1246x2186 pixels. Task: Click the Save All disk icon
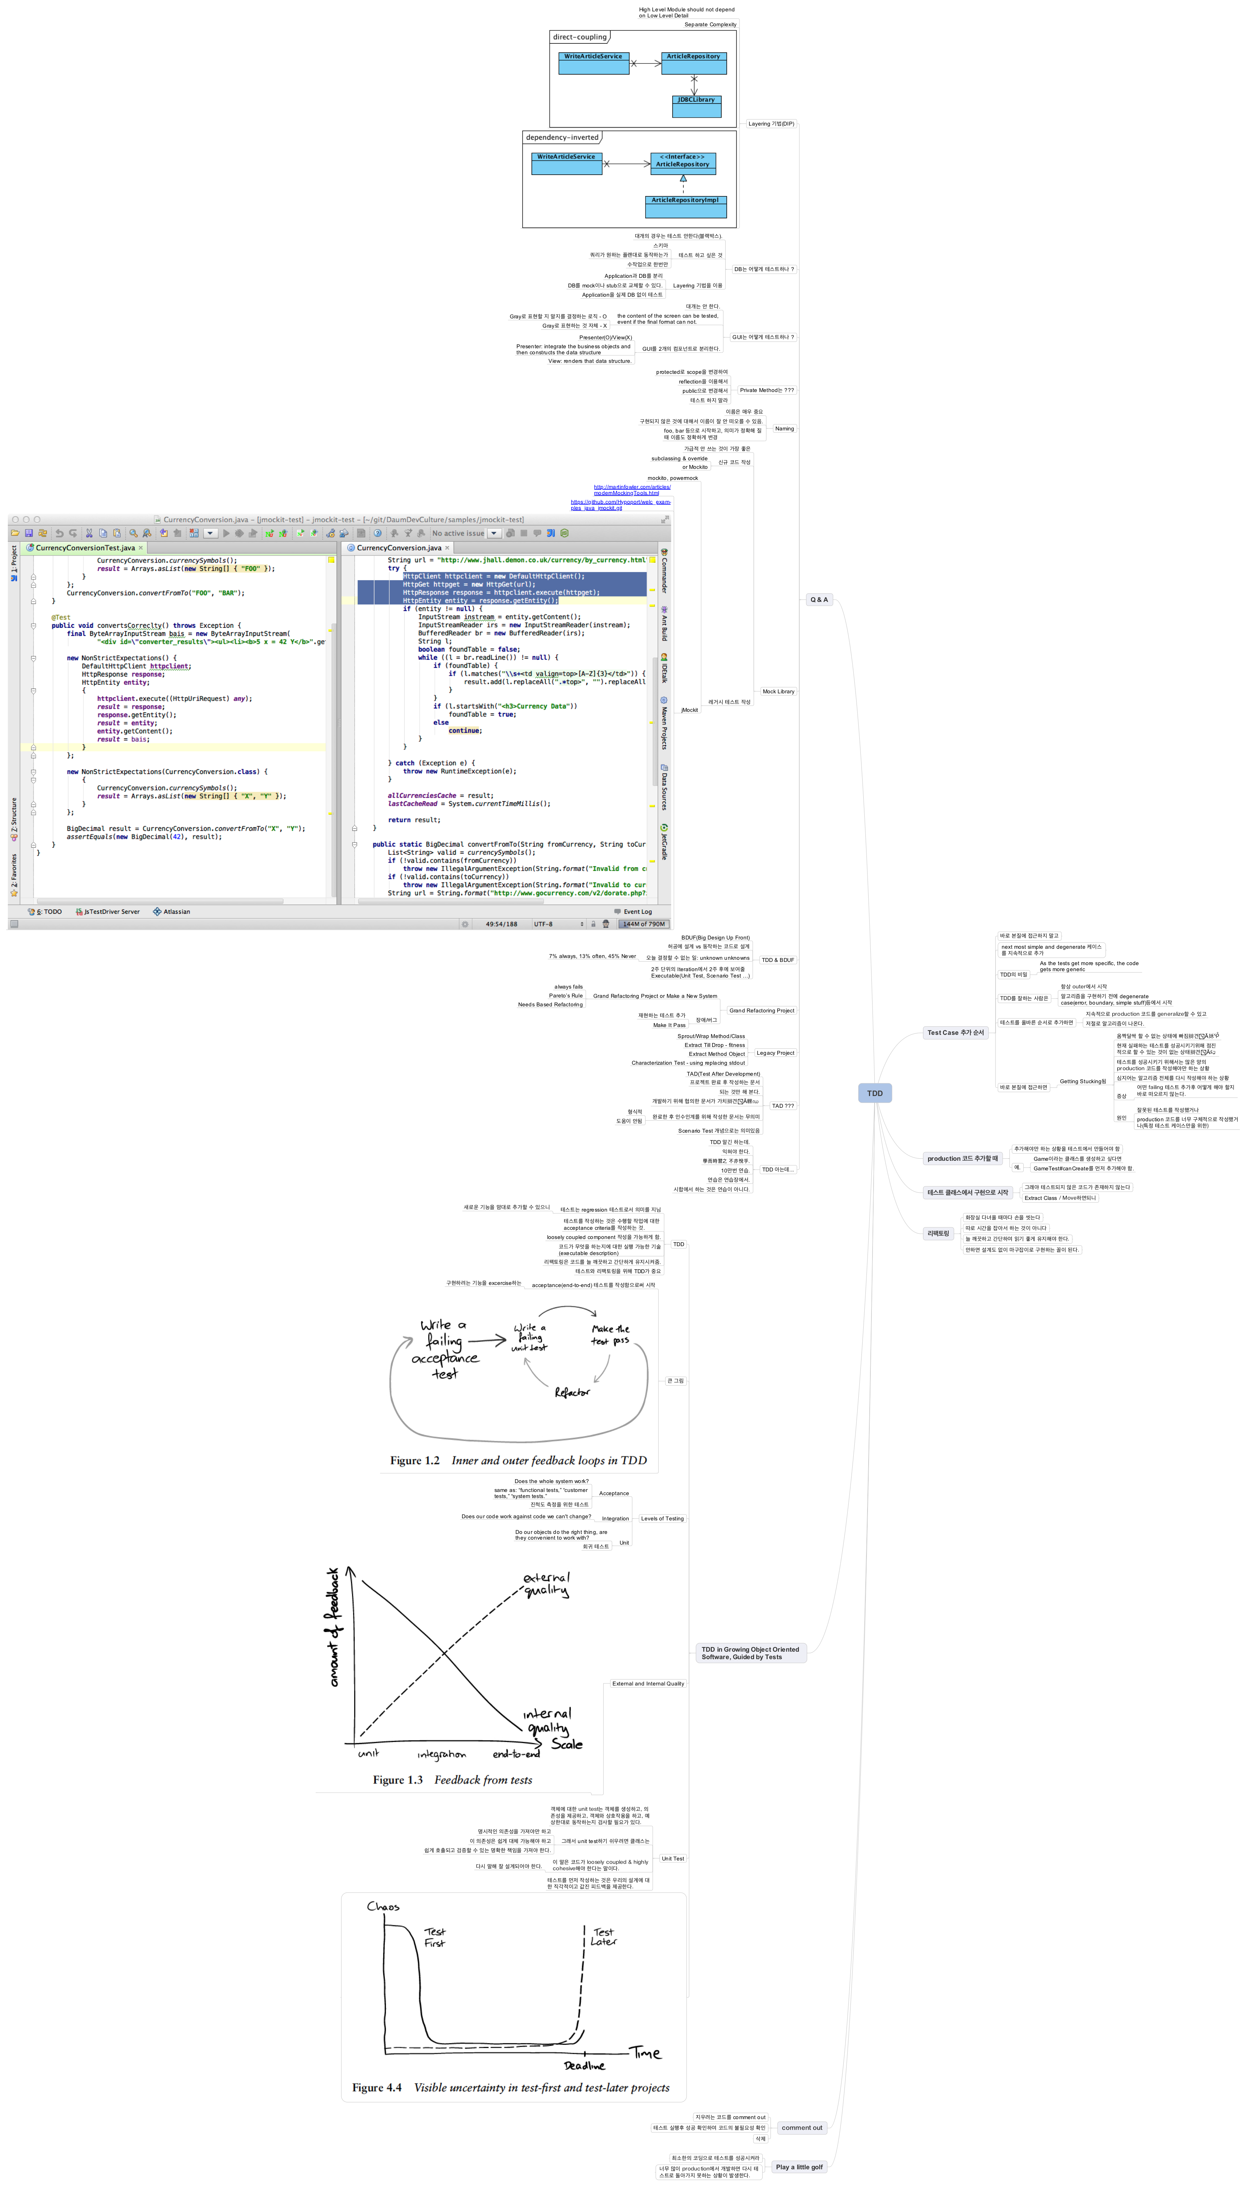tap(29, 533)
